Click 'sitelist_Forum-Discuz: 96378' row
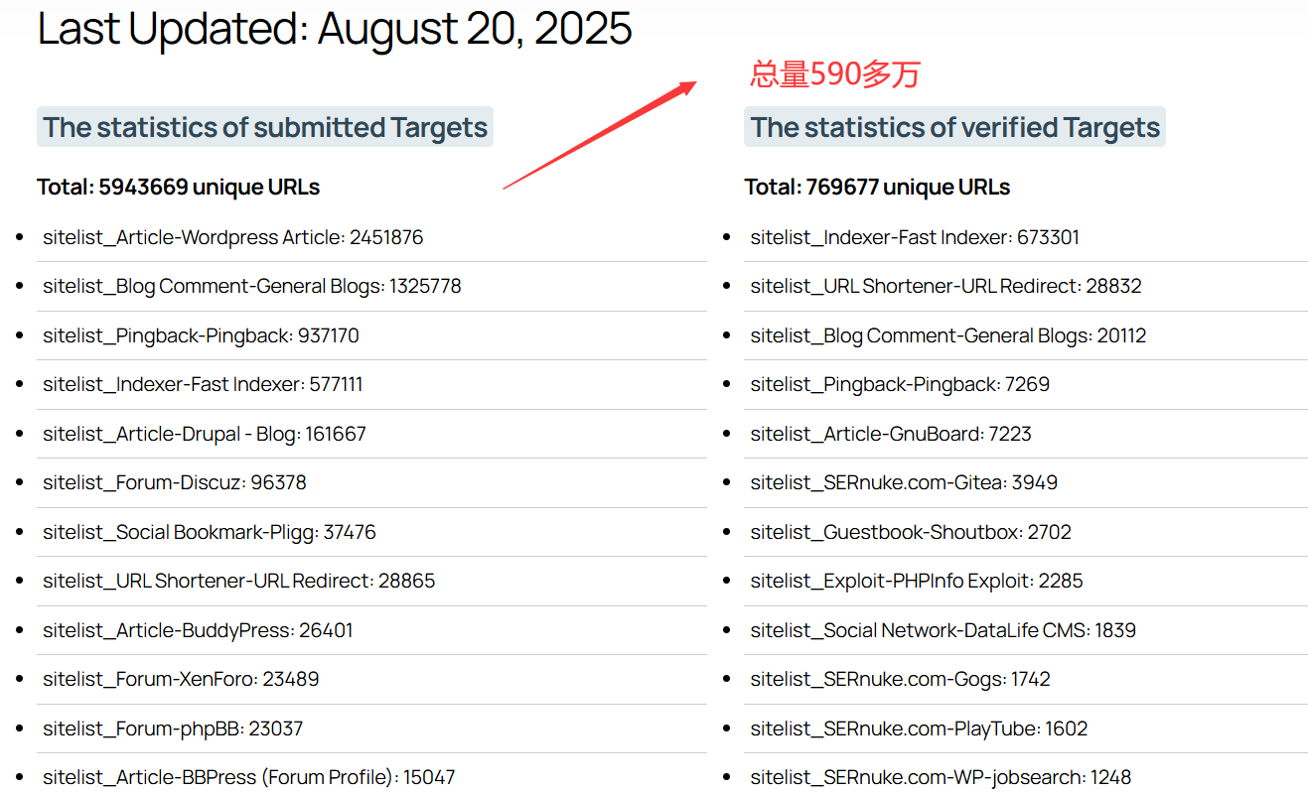Image resolution: width=1308 pixels, height=794 pixels. click(371, 482)
